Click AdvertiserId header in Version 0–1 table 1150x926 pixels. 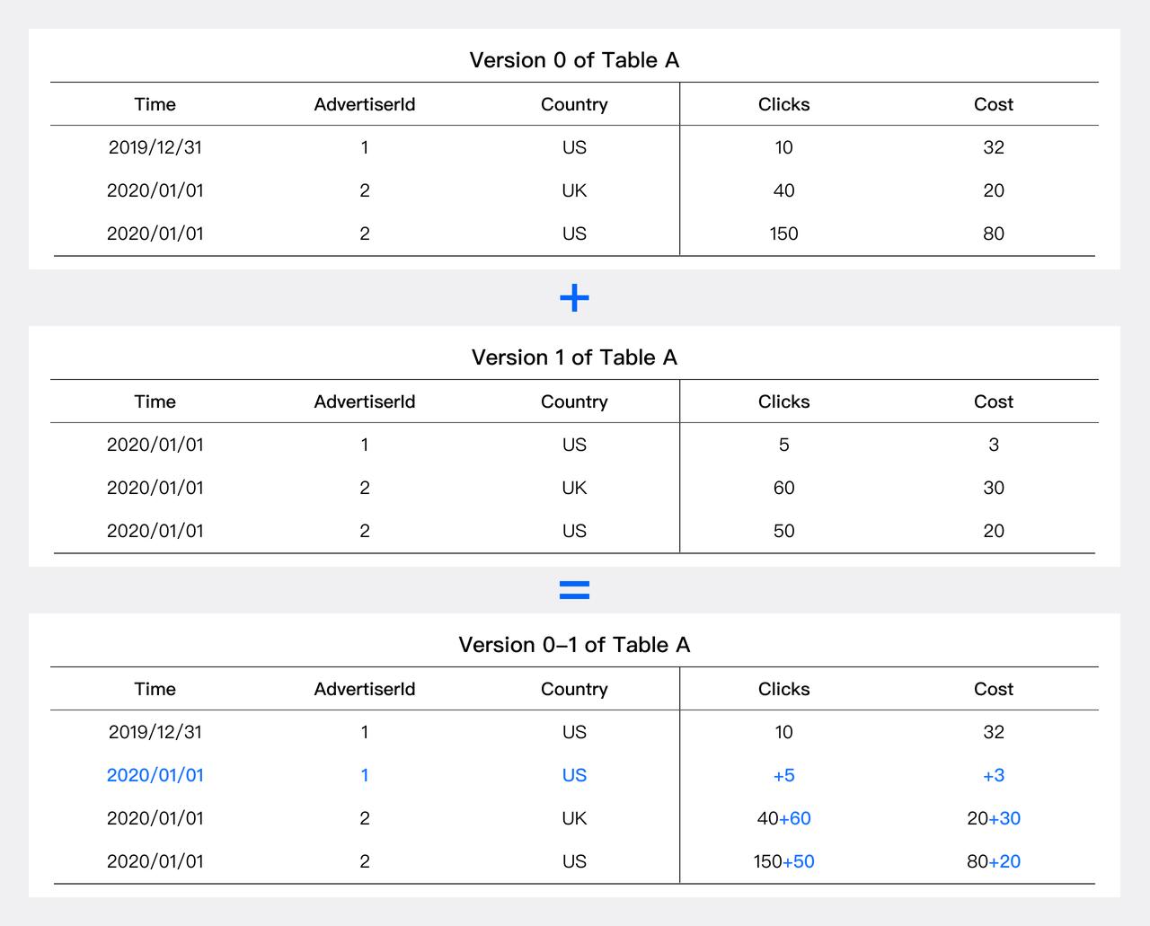point(364,689)
